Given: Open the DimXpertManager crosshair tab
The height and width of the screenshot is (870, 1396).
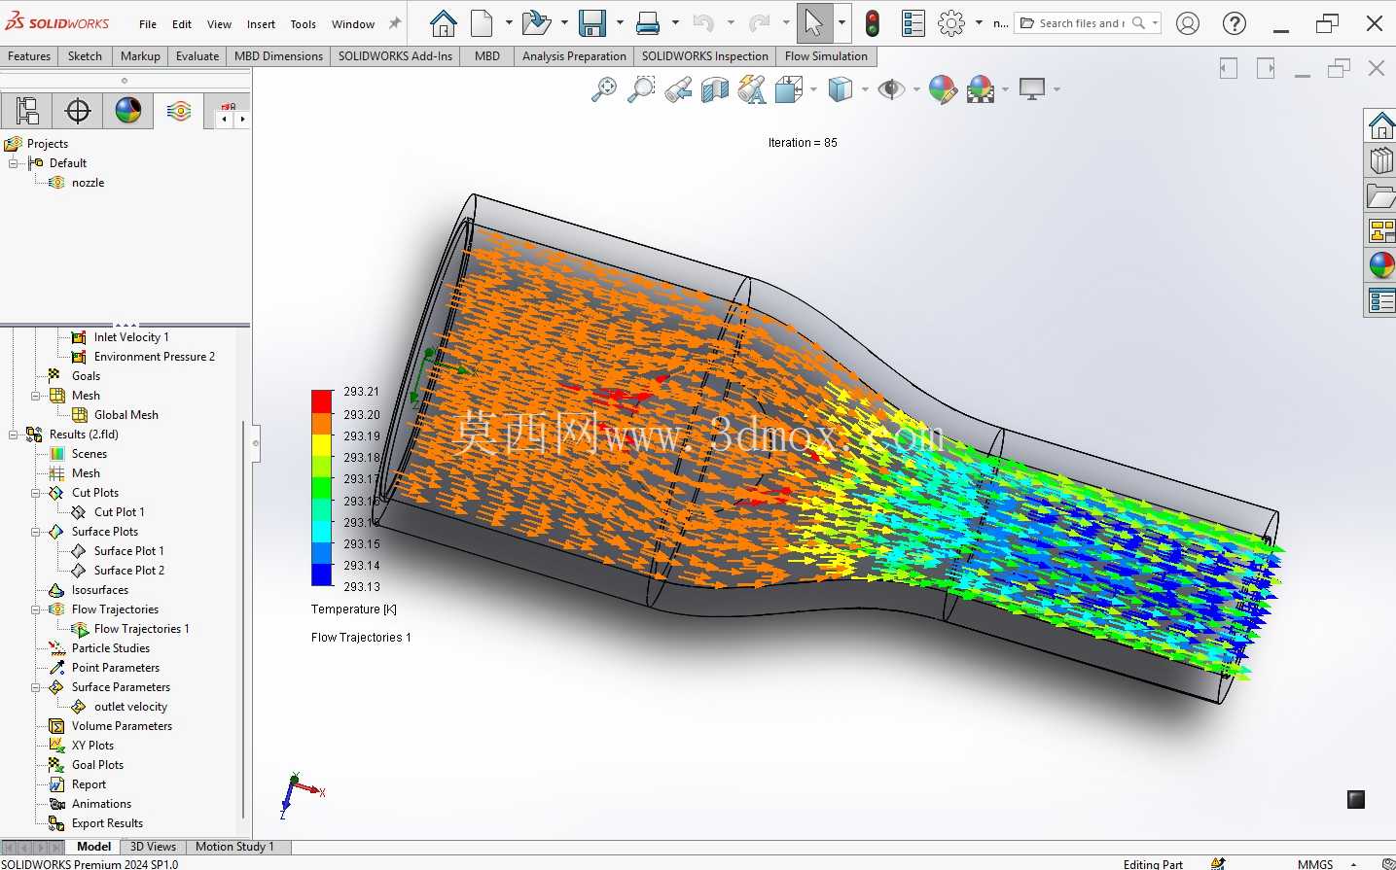Looking at the screenshot, I should point(78,111).
